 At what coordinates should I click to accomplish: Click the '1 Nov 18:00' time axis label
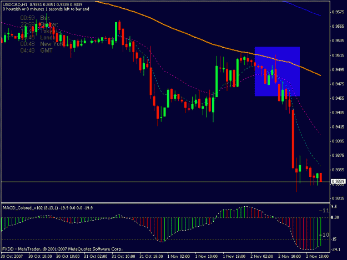(234, 256)
